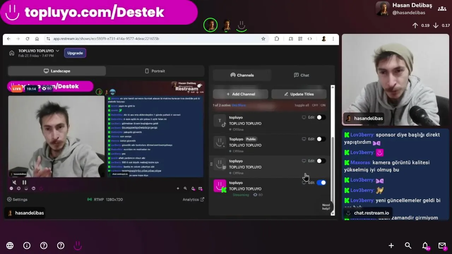Follow the Get More link
Viewport: 452px width, 254px height.
[x=239, y=105]
